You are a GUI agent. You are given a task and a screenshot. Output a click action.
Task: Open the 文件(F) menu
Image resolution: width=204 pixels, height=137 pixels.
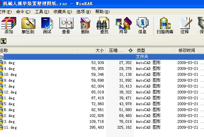tap(6, 12)
